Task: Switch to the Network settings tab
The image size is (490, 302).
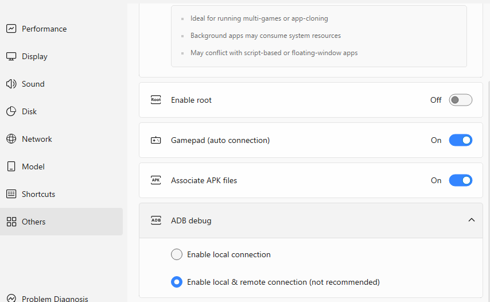Action: tap(37, 139)
